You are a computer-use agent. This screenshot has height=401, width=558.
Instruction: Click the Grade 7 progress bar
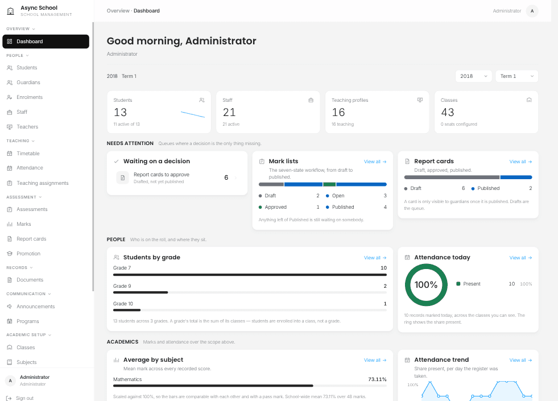(250, 275)
